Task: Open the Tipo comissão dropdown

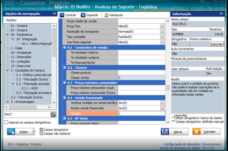Action: click(x=162, y=37)
